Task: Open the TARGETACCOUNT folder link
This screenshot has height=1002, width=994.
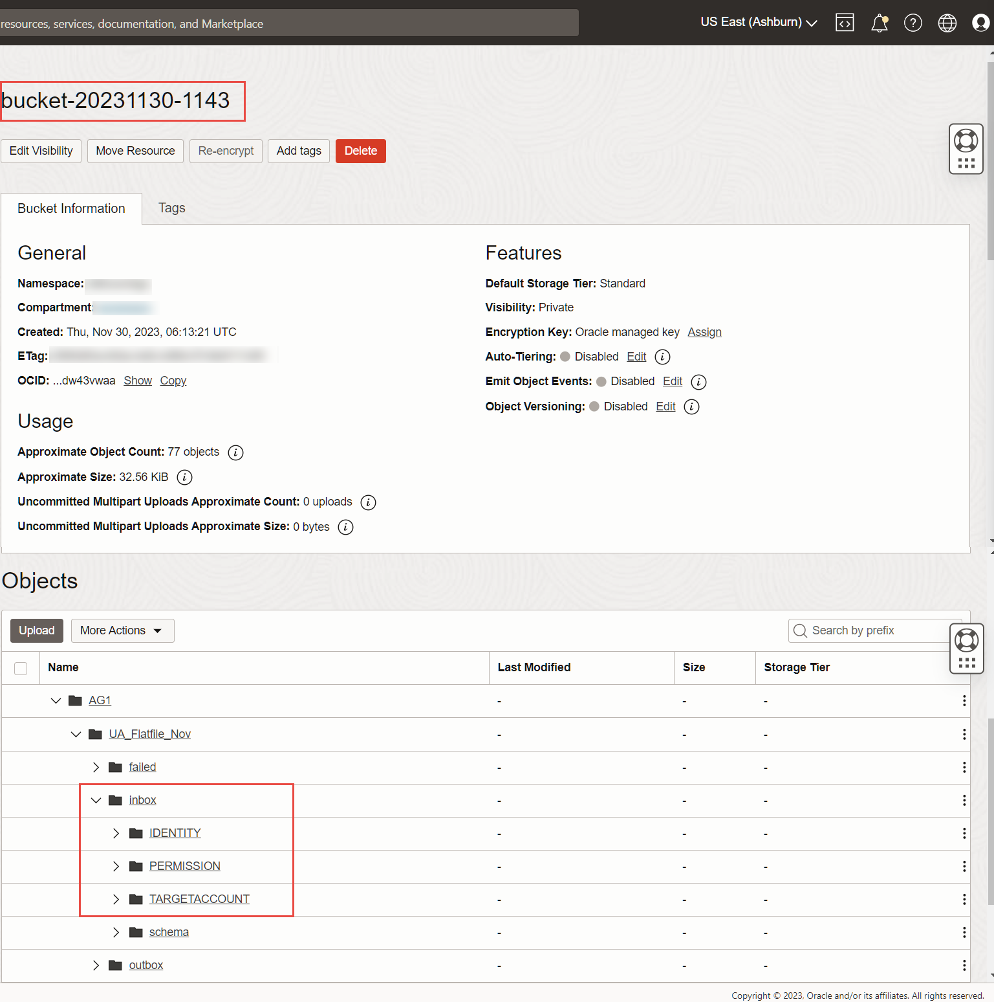Action: tap(199, 899)
